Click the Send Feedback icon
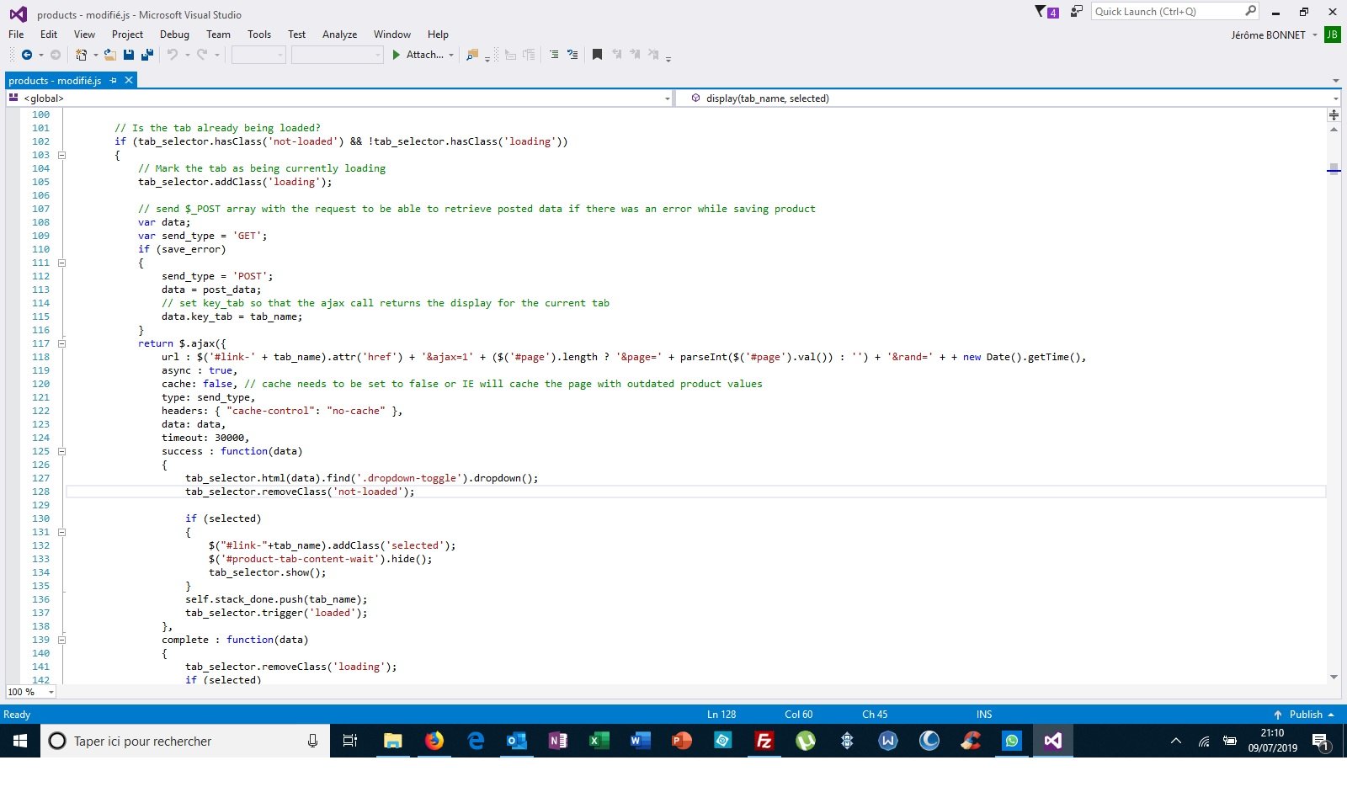 [1076, 12]
